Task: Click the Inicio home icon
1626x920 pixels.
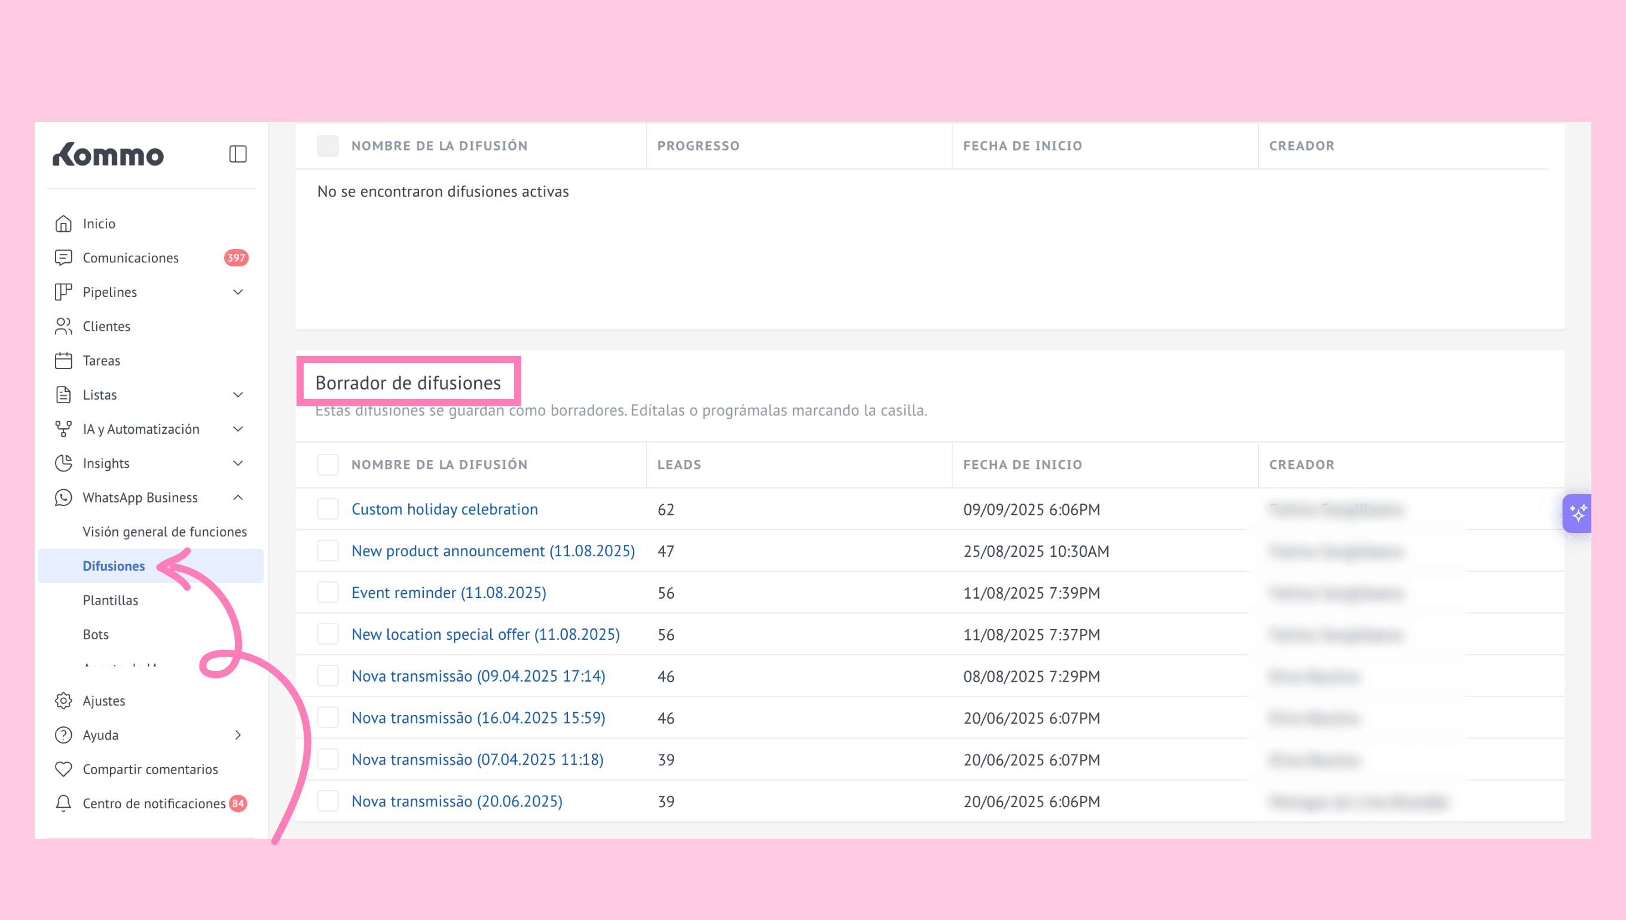Action: (63, 223)
